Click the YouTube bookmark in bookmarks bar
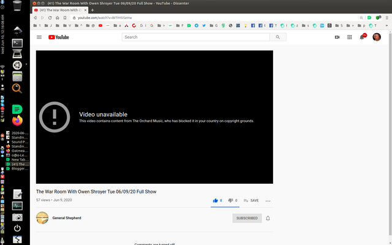This screenshot has width=392, height=245. click(100, 26)
